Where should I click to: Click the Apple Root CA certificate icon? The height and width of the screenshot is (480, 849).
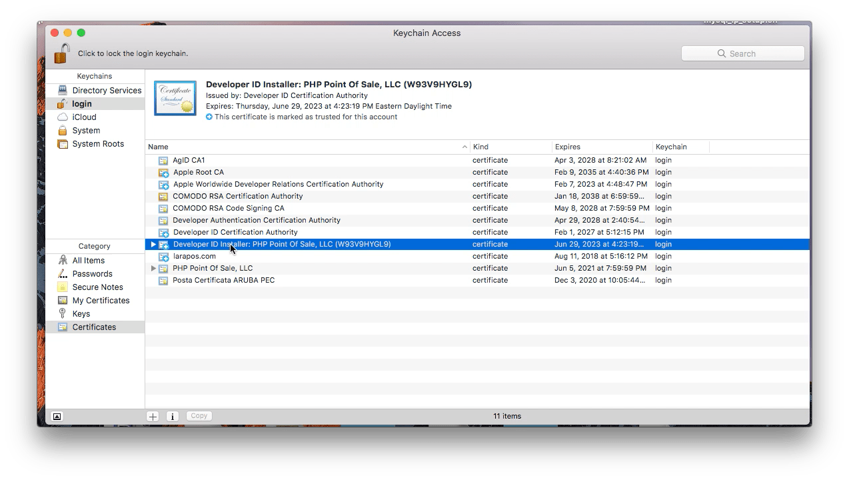(x=163, y=172)
